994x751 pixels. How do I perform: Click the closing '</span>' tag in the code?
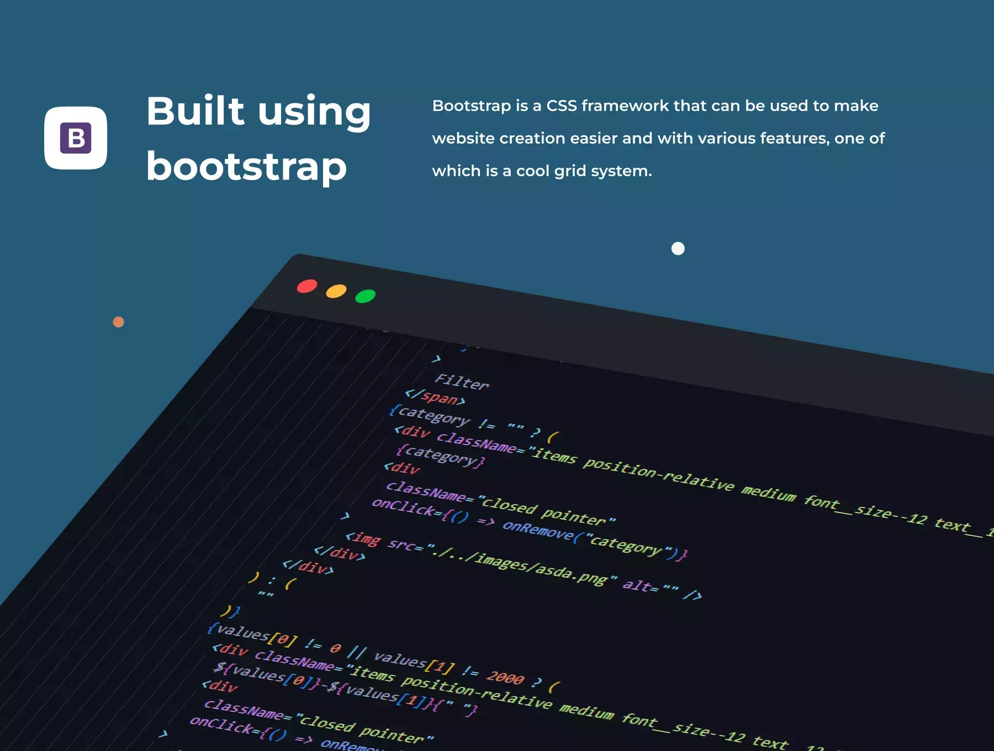[x=435, y=396]
